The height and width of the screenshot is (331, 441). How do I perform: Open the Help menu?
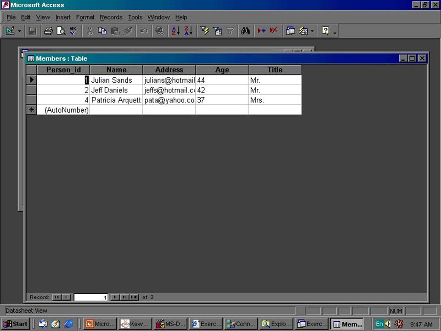click(x=181, y=17)
